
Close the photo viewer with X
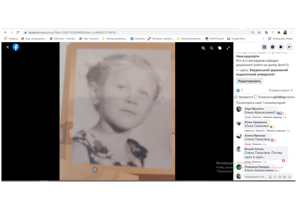pyautogui.click(x=7, y=47)
